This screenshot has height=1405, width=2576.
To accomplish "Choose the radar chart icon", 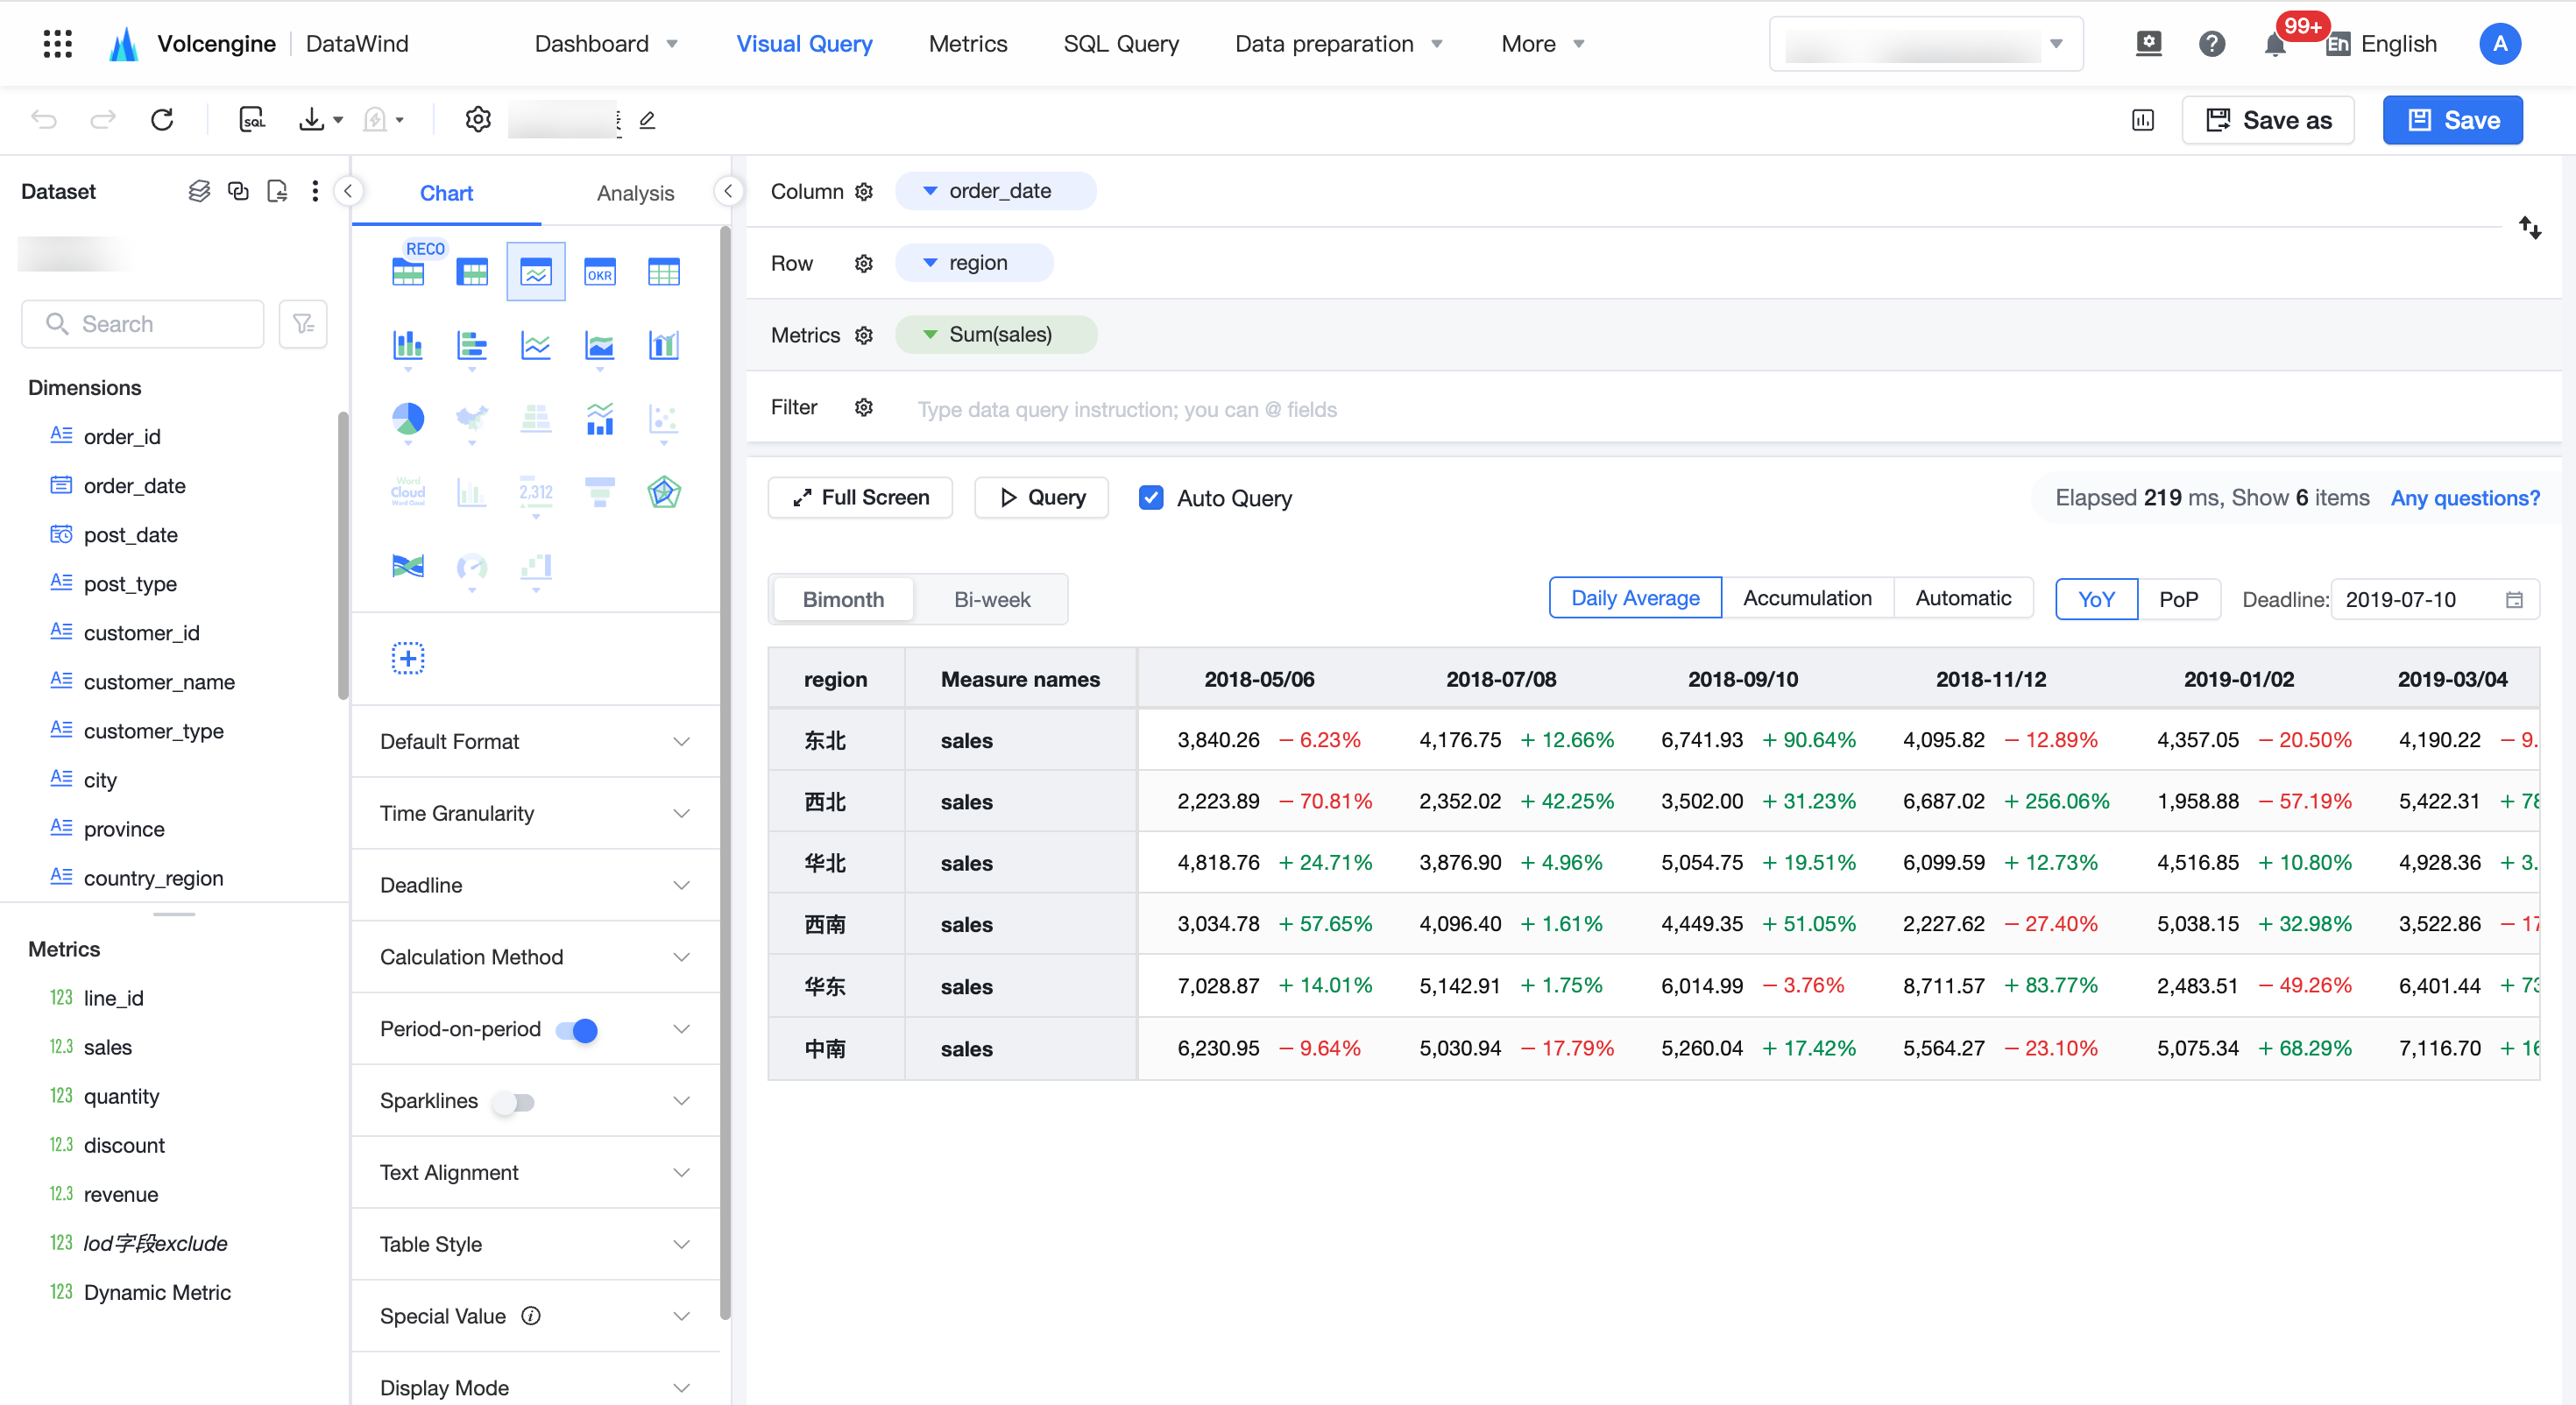I will (663, 492).
